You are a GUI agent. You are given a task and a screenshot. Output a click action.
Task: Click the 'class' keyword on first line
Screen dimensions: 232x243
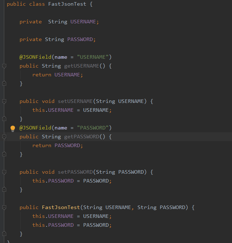point(37,4)
